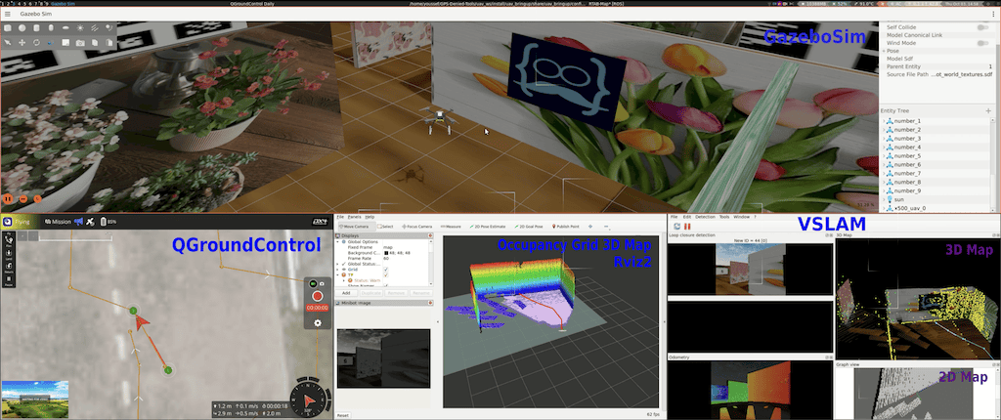Select the 2D Pose Estimate tool
This screenshot has height=420, width=1001.
point(488,227)
